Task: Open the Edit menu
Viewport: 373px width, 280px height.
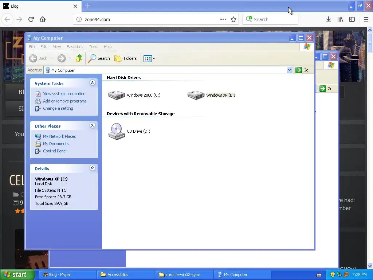Action: pyautogui.click(x=44, y=47)
